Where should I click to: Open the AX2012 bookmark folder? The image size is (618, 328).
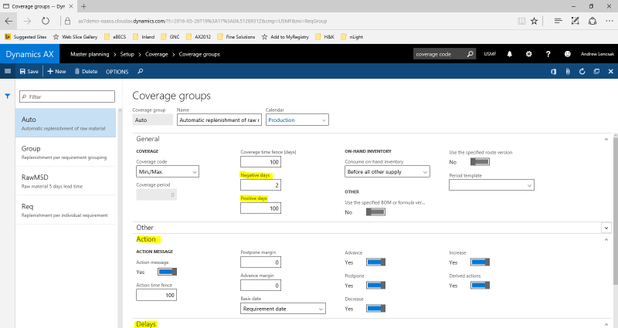click(x=199, y=36)
